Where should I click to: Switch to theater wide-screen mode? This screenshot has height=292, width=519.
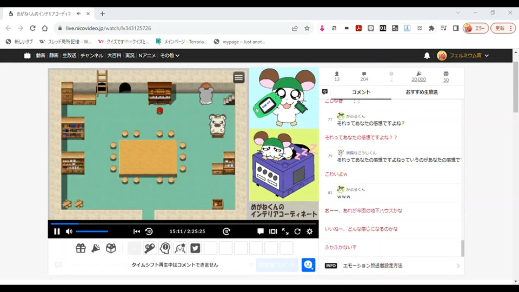pos(273,231)
